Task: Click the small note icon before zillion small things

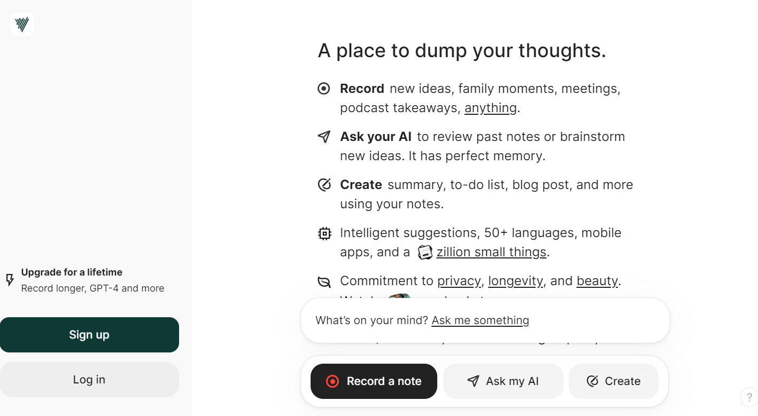Action: pos(424,252)
